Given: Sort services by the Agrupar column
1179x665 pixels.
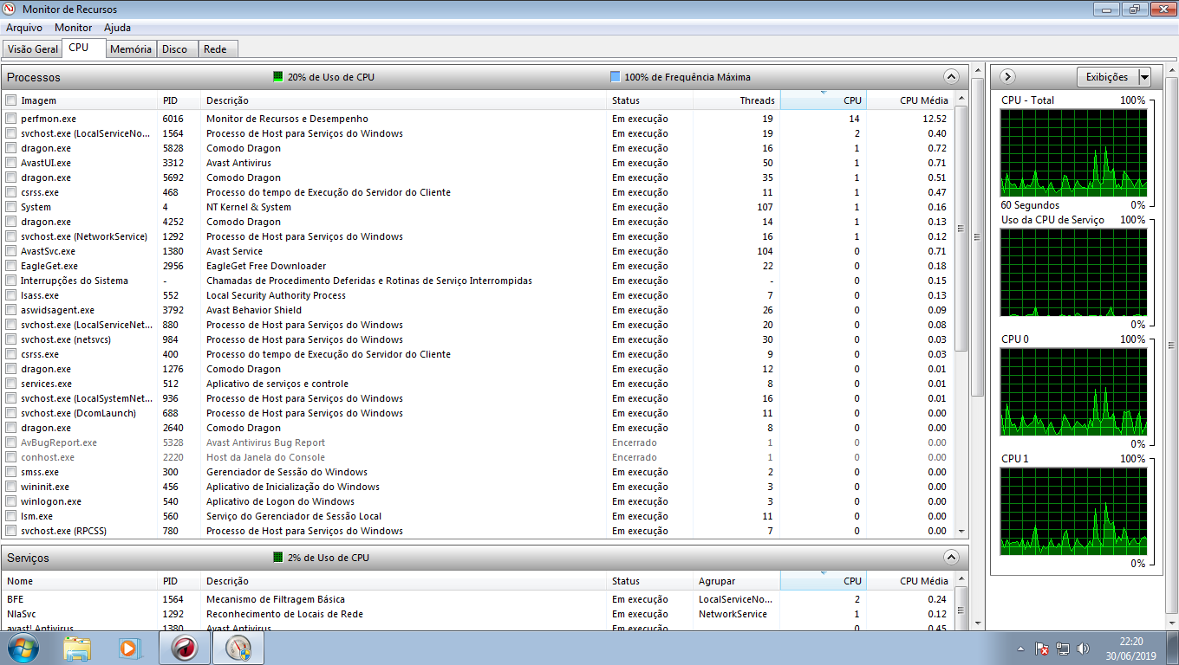Looking at the screenshot, I should tap(737, 581).
